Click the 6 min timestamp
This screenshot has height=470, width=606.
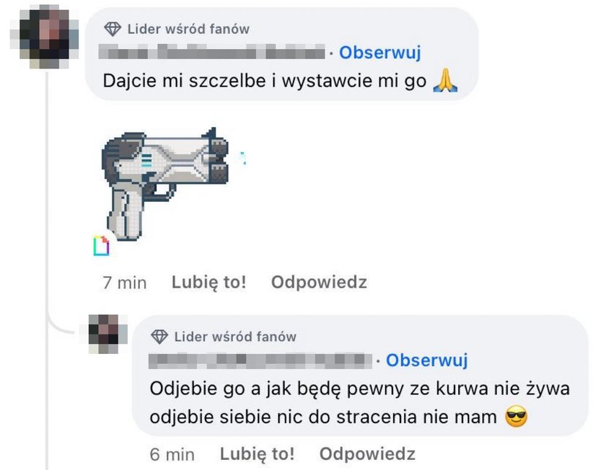(172, 455)
